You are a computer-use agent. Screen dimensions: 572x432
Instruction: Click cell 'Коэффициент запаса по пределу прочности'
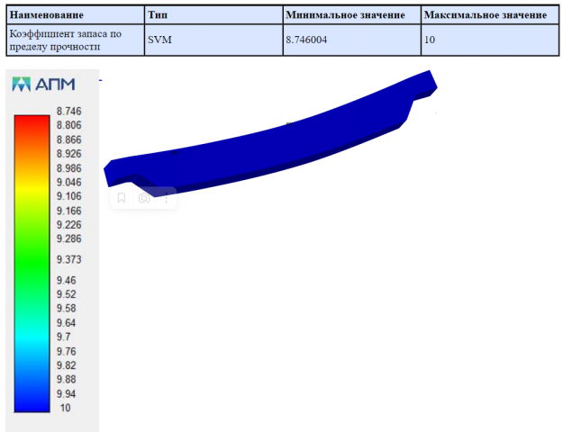(x=76, y=40)
